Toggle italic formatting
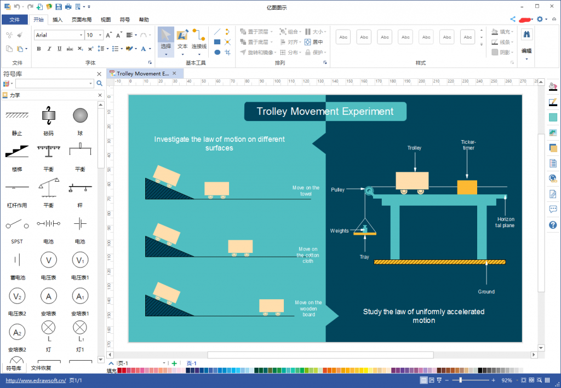Viewport: 561px width, 388px height. [49, 49]
